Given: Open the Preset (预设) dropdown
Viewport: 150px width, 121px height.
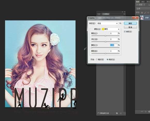Looking at the screenshot, I should [x=107, y=23].
